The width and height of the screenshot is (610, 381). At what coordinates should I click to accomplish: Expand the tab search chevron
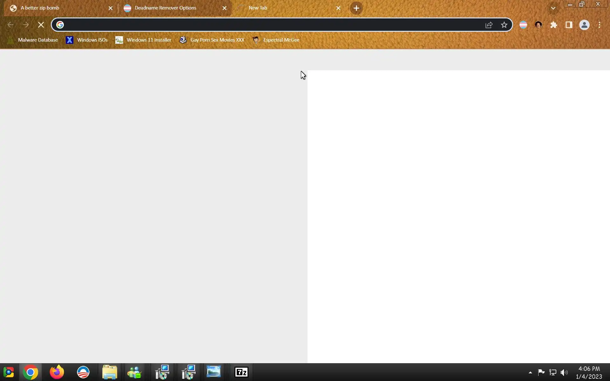[x=553, y=8]
